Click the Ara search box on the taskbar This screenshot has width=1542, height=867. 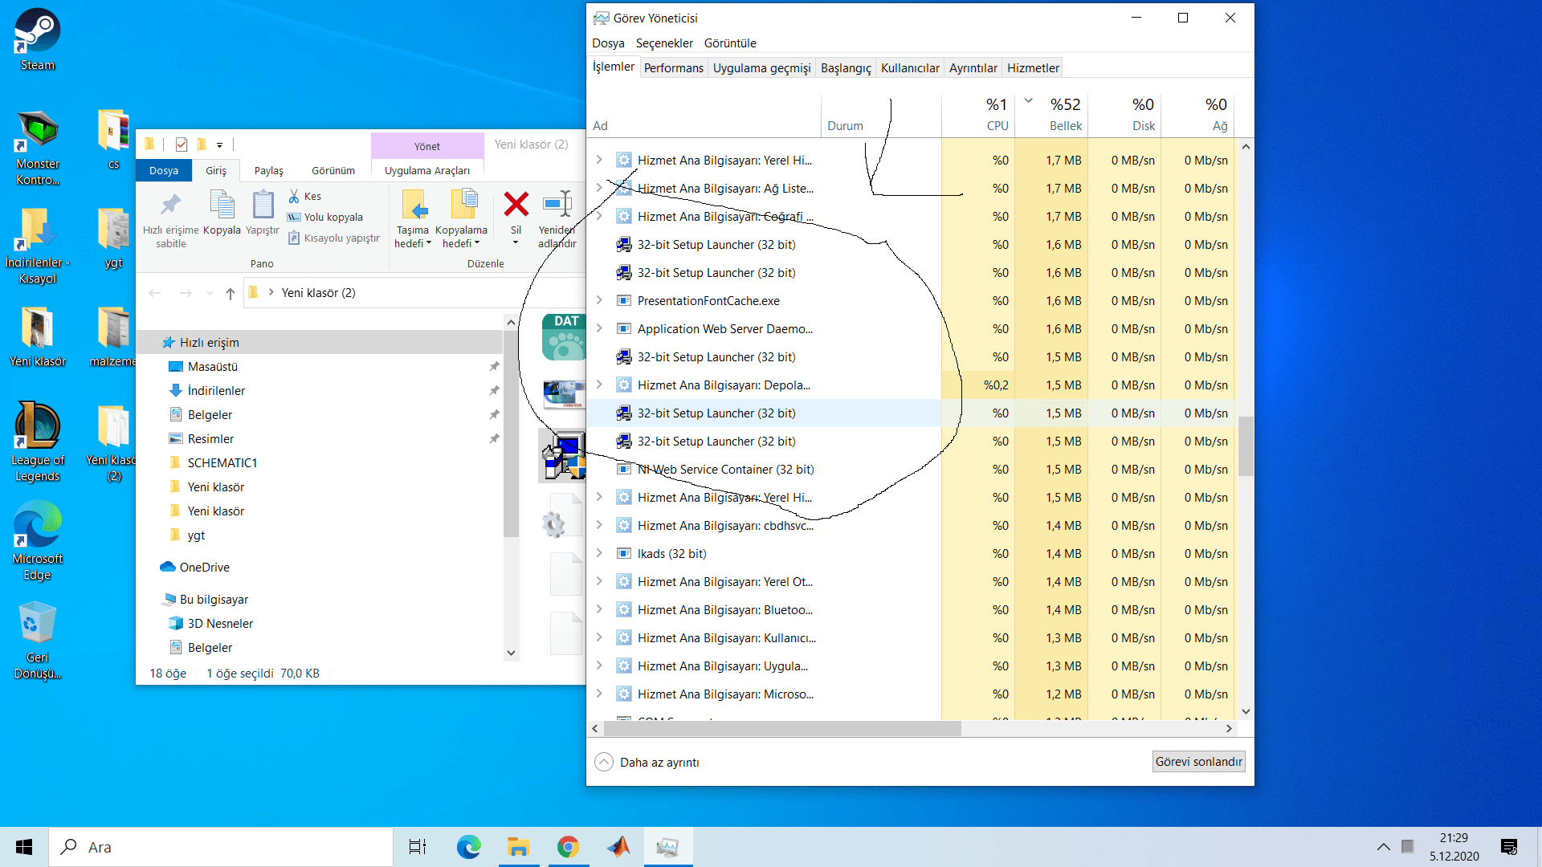click(x=221, y=847)
